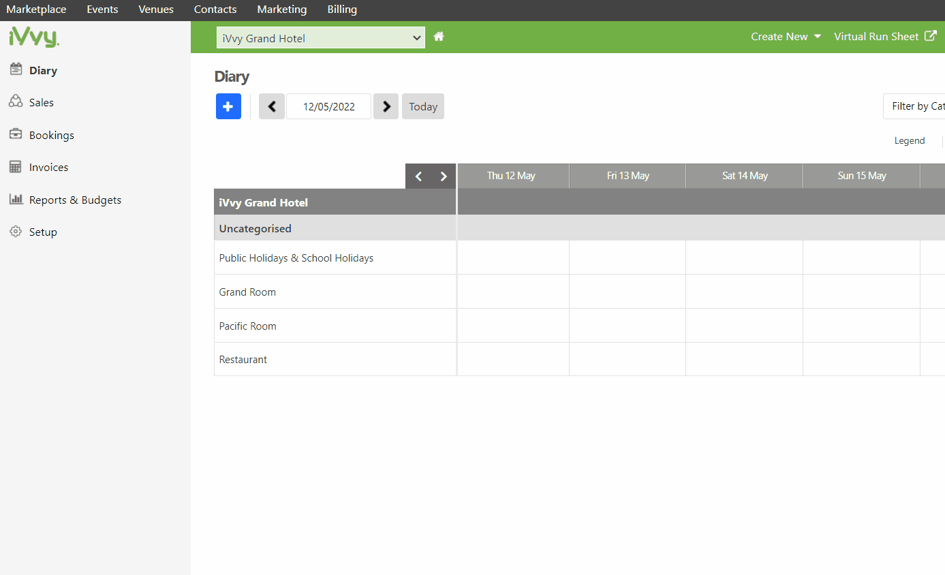
Task: Click the Invoices calculator icon
Action: pyautogui.click(x=16, y=167)
